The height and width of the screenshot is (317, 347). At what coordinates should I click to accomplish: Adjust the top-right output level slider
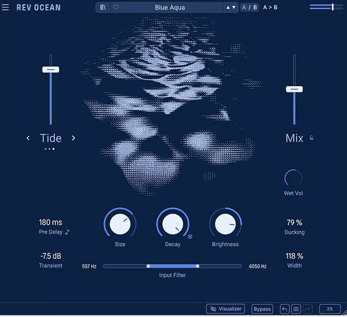(x=326, y=7)
